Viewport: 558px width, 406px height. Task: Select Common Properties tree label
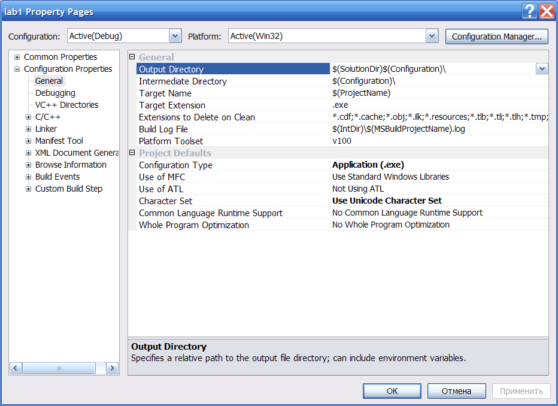[x=60, y=57]
